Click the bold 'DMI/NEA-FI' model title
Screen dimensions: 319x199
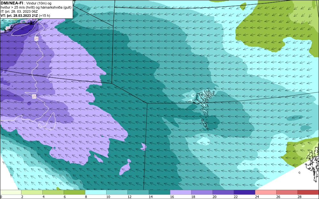tap(12, 3)
